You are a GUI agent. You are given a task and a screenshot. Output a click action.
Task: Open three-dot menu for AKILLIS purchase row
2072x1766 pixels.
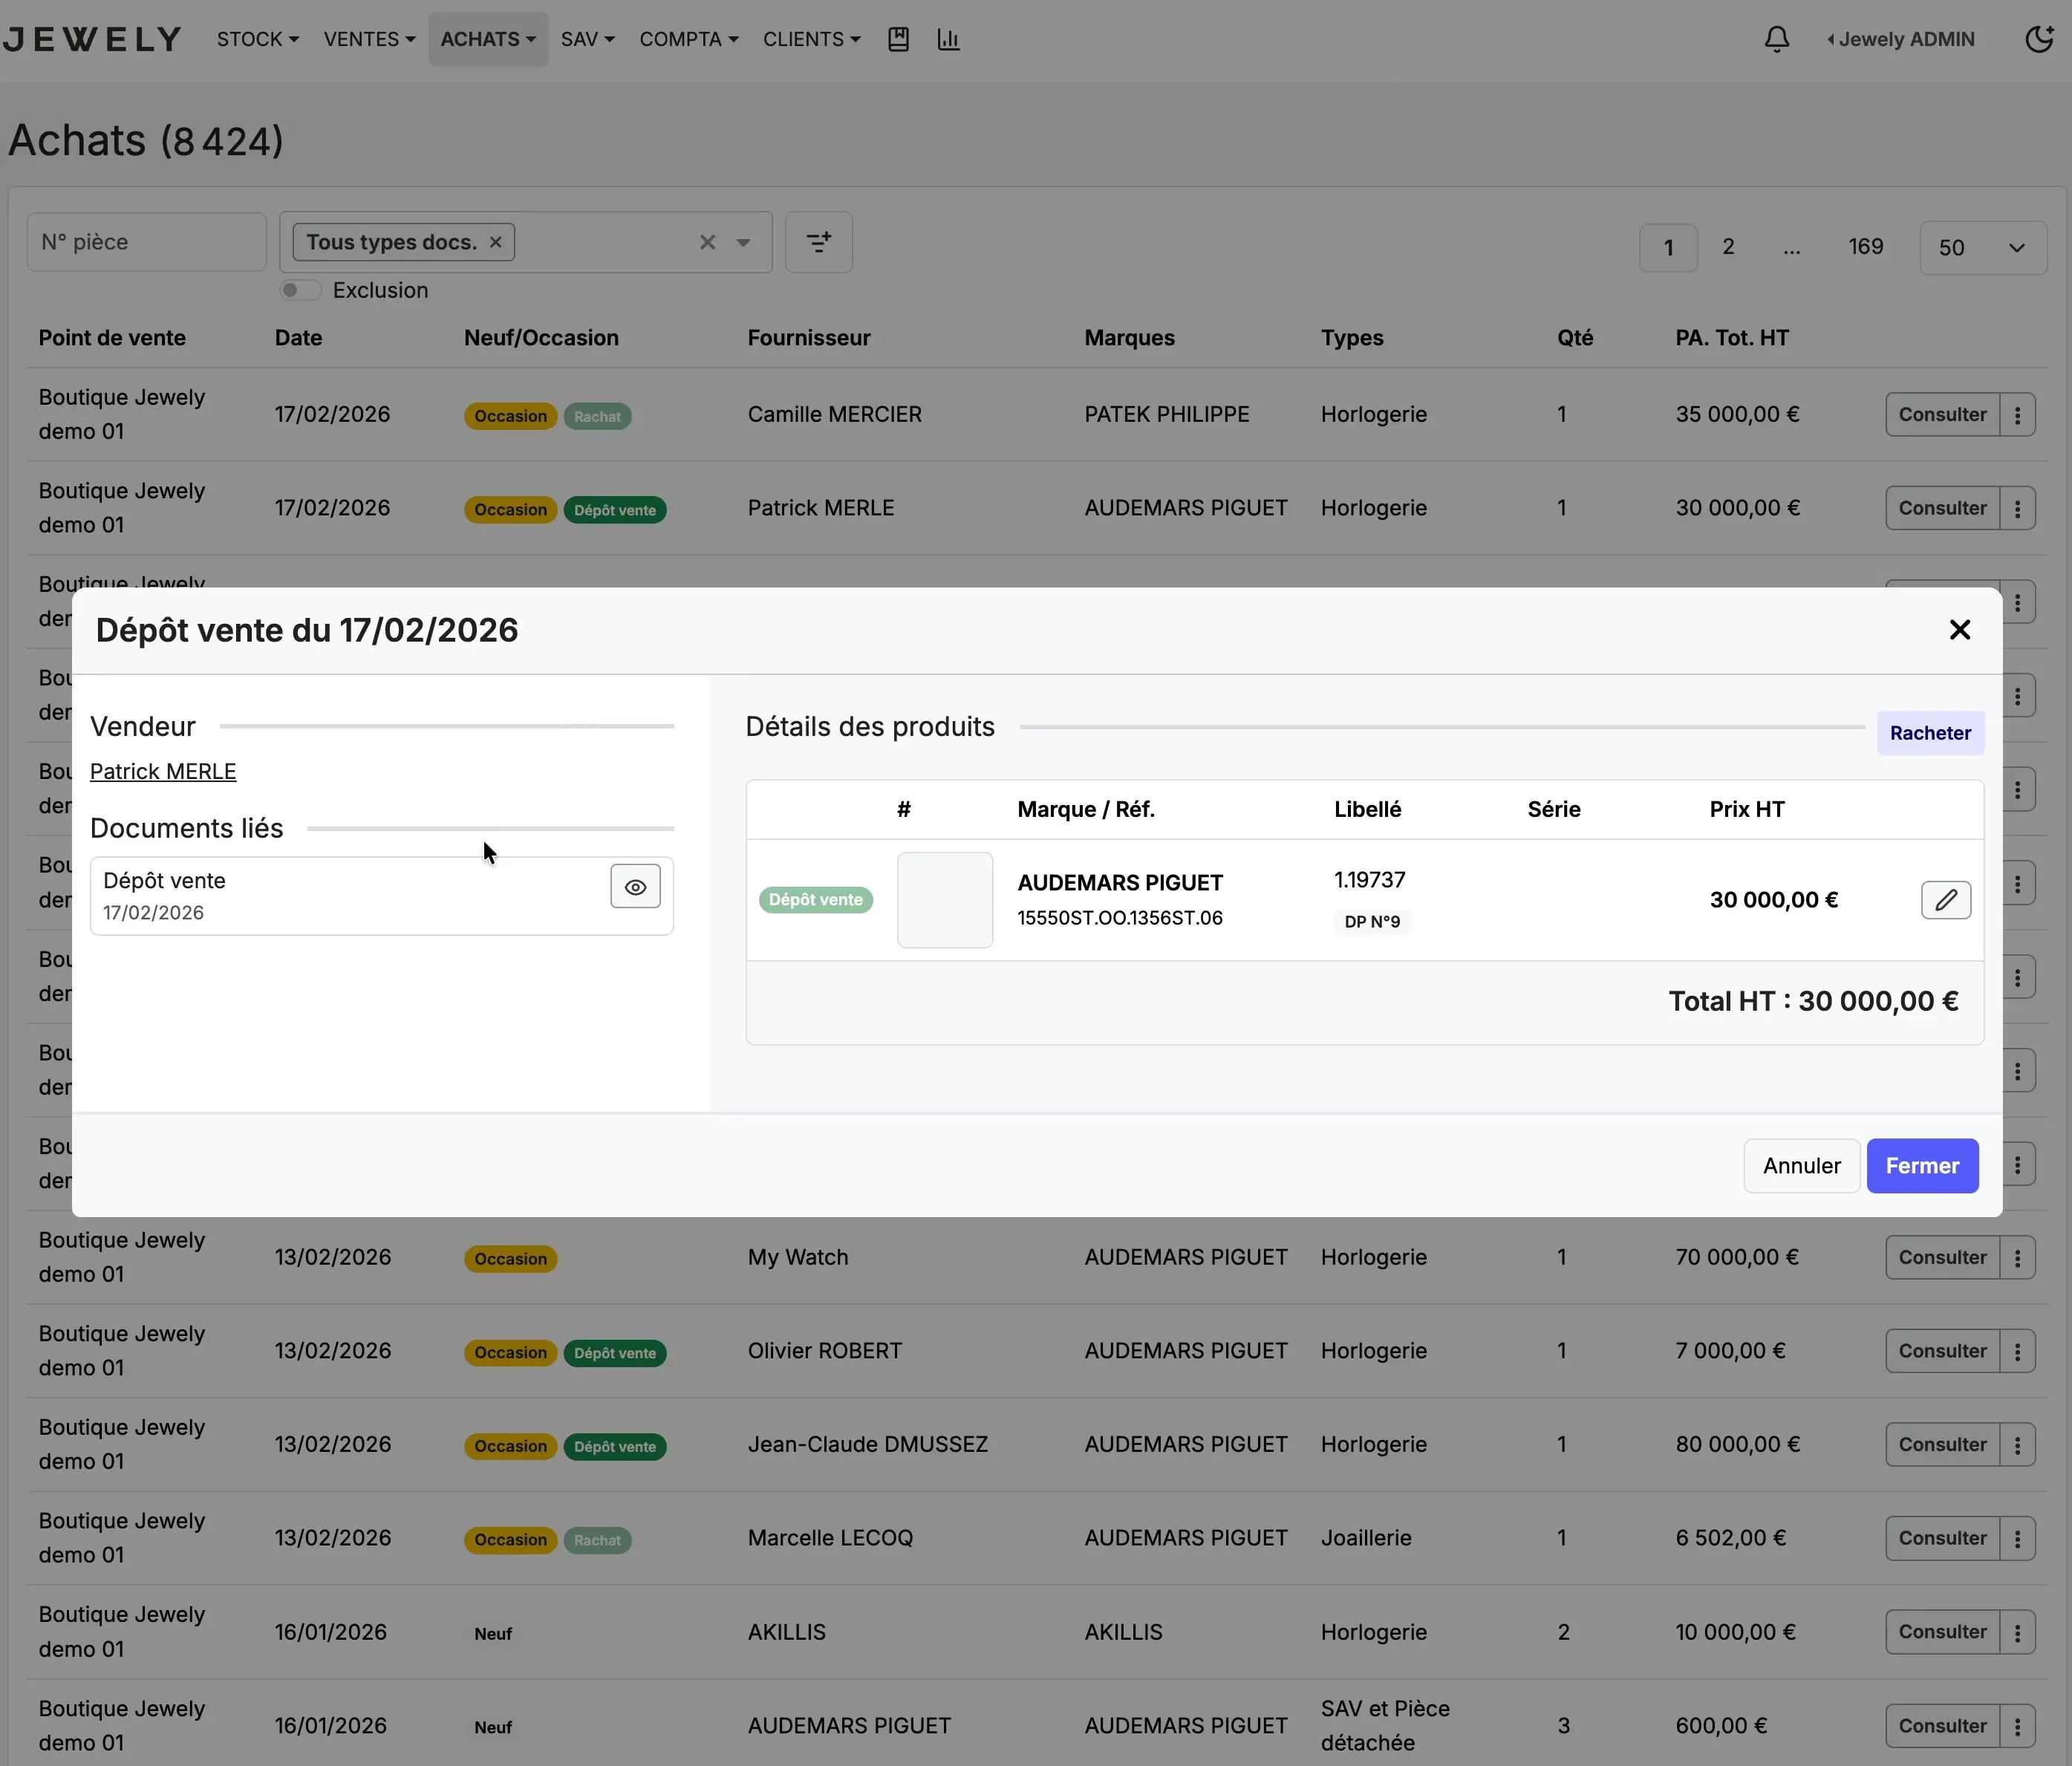tap(2017, 1632)
